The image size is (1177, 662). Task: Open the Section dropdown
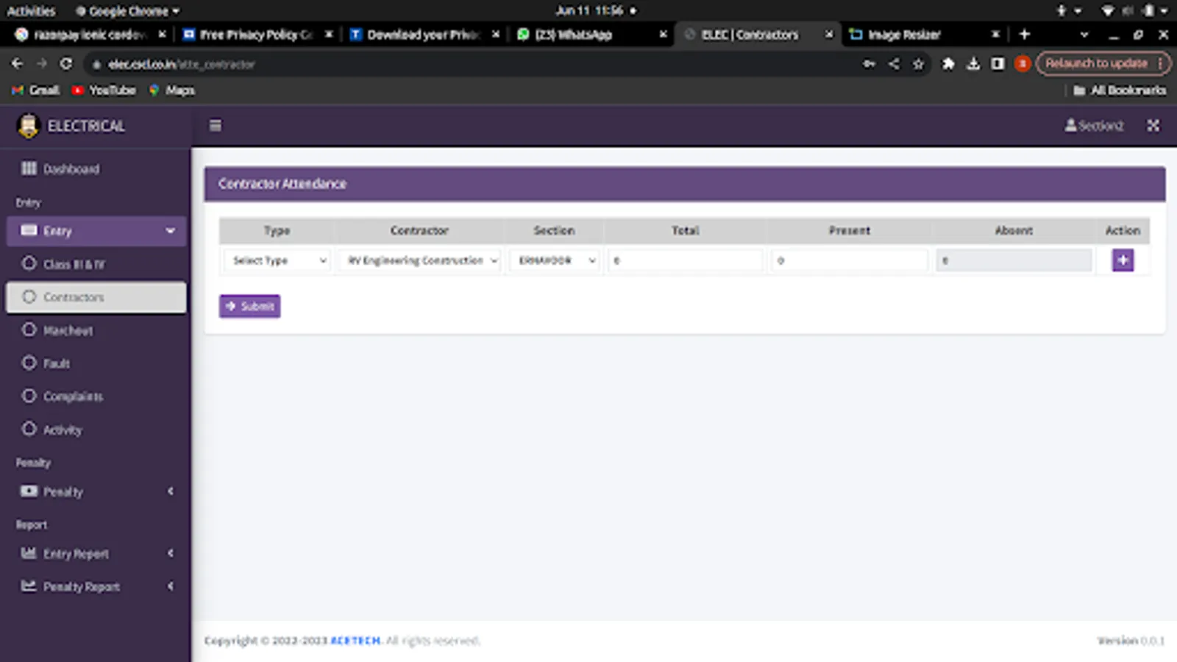(555, 260)
